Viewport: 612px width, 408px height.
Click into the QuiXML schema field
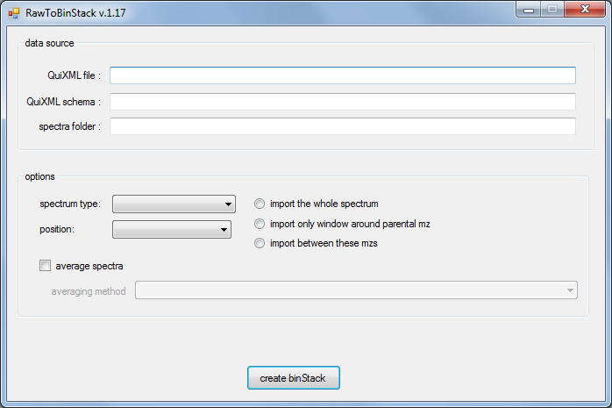(342, 102)
